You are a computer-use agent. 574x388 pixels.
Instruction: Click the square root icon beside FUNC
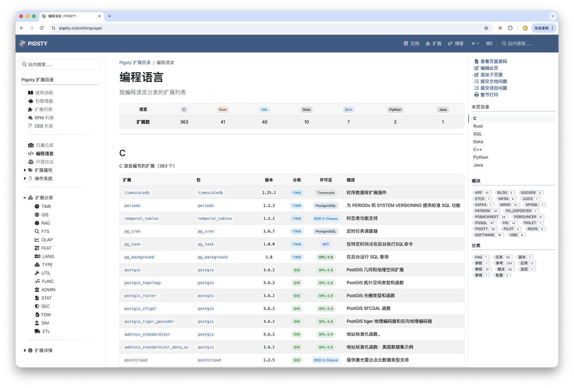click(x=37, y=282)
